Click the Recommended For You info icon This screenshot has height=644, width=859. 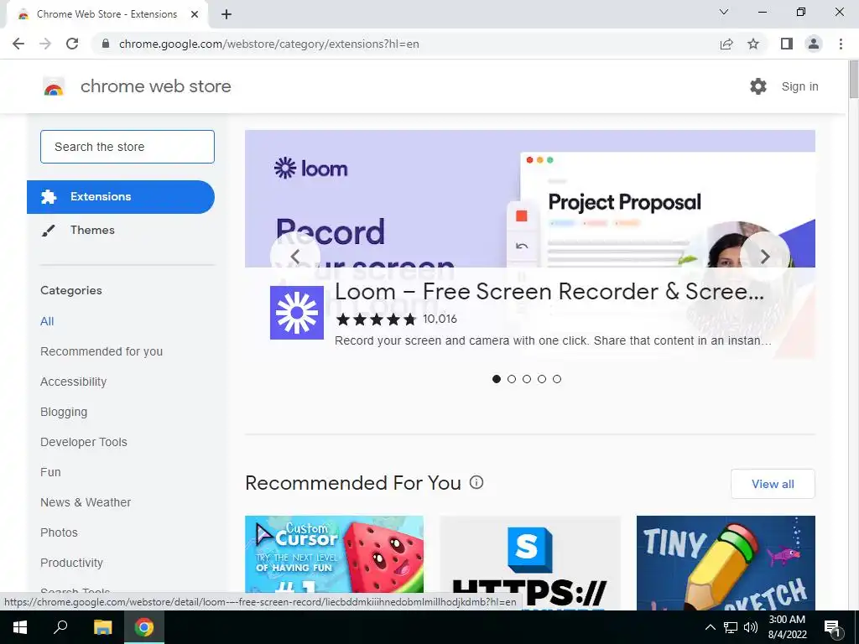click(x=476, y=482)
